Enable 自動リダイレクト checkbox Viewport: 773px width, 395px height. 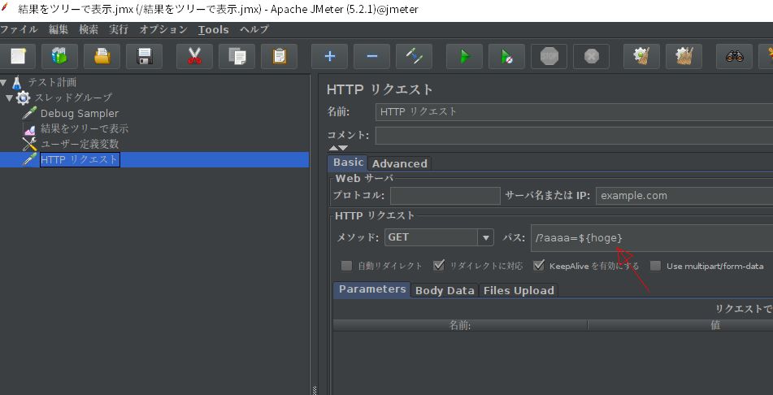[x=346, y=266]
